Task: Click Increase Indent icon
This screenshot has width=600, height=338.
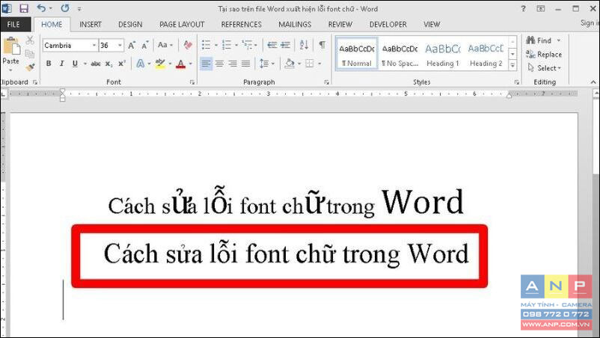Action: point(286,45)
